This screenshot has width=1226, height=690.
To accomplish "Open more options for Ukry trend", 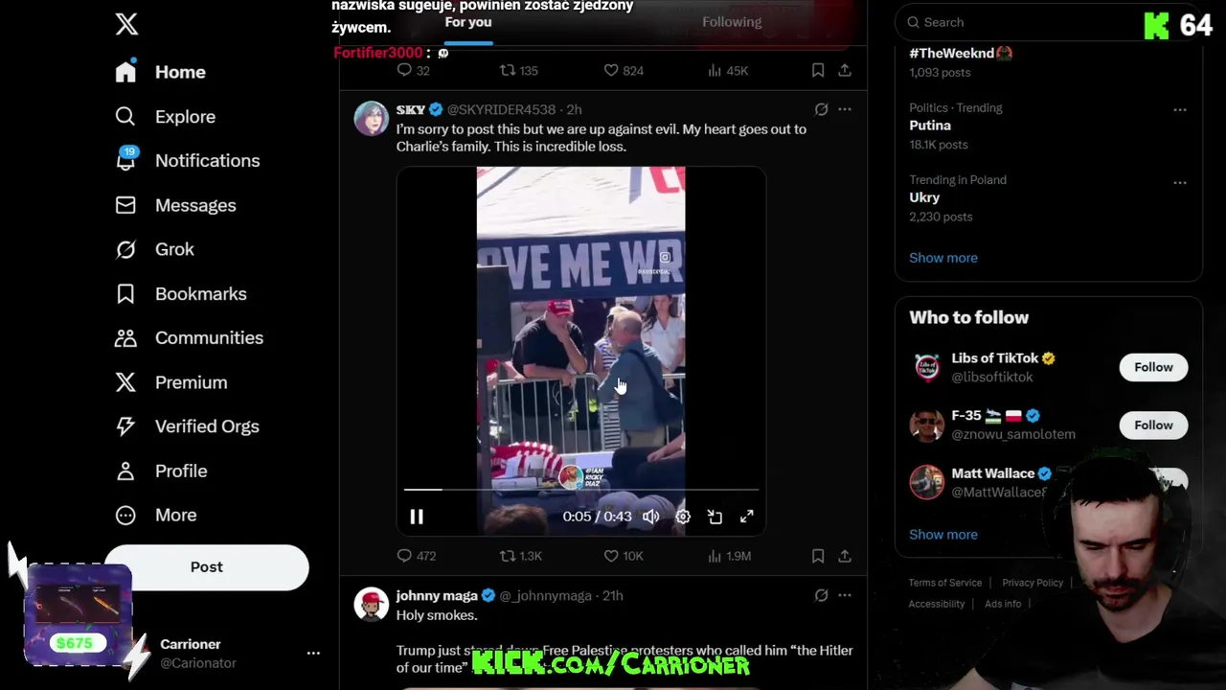I will pyautogui.click(x=1180, y=182).
